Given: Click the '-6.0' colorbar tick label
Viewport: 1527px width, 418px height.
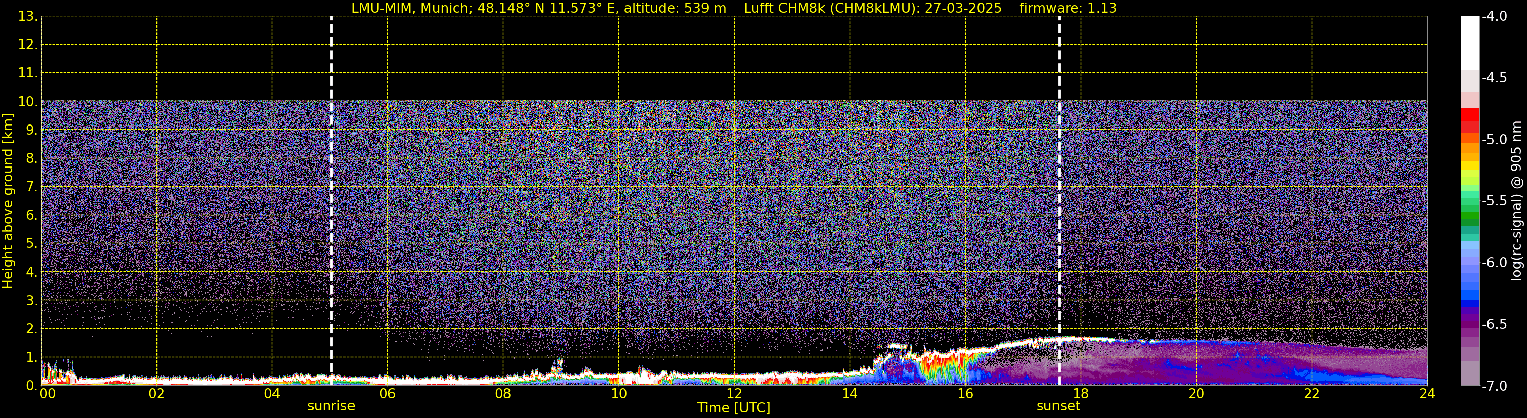Looking at the screenshot, I should 1495,263.
